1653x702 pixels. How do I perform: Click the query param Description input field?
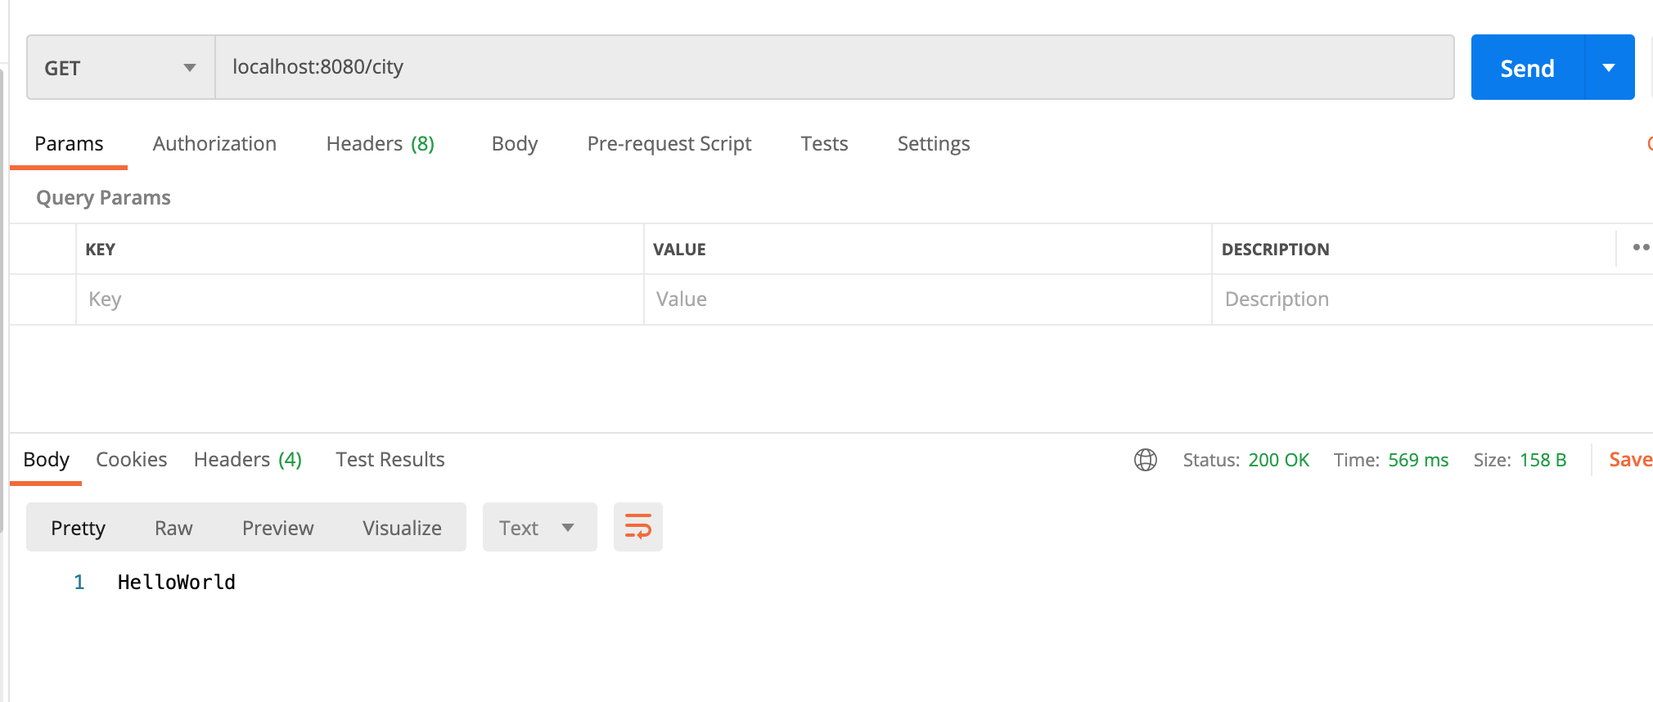1432,299
